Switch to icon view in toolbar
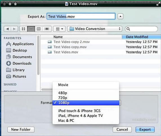Screen dimensions: 161x136 23,29
